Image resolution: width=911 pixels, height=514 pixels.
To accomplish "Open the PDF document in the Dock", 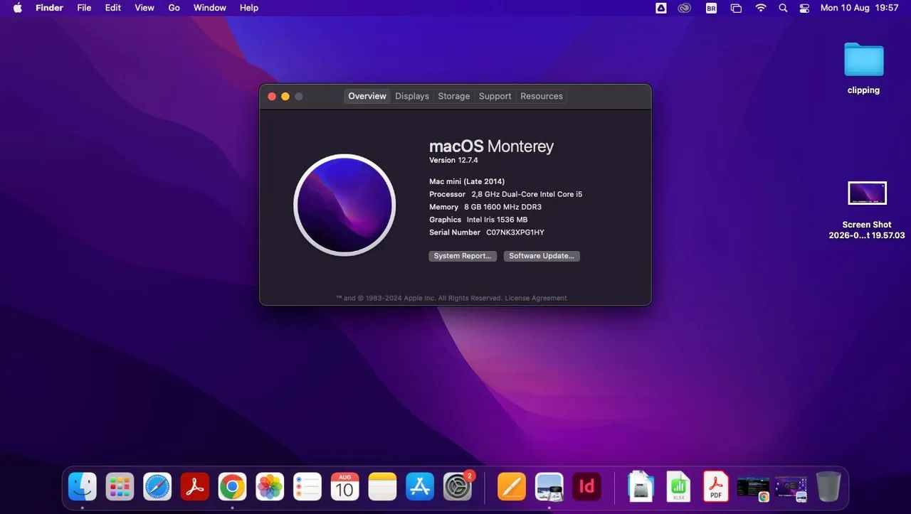I will tap(716, 487).
